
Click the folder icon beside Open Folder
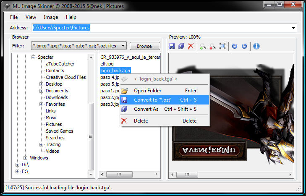tap(124, 91)
